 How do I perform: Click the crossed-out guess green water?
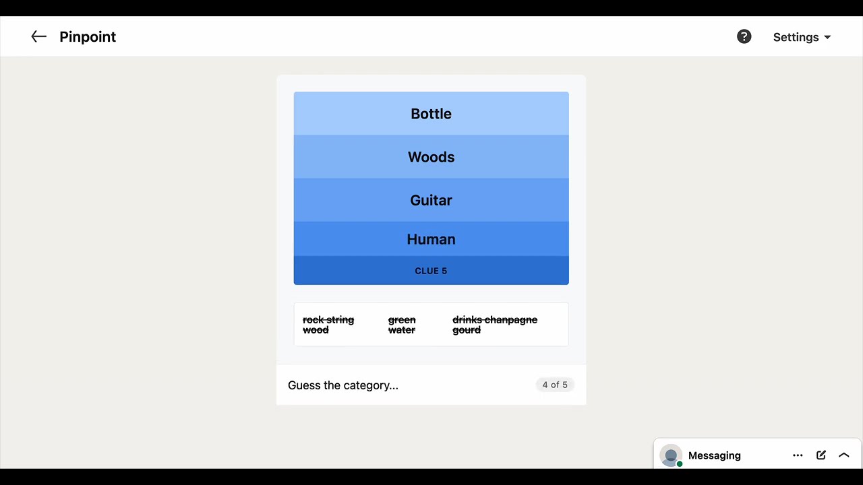tap(402, 325)
